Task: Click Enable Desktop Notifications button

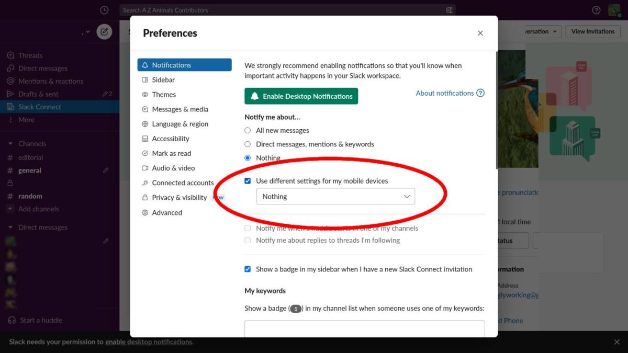Action: pos(301,96)
